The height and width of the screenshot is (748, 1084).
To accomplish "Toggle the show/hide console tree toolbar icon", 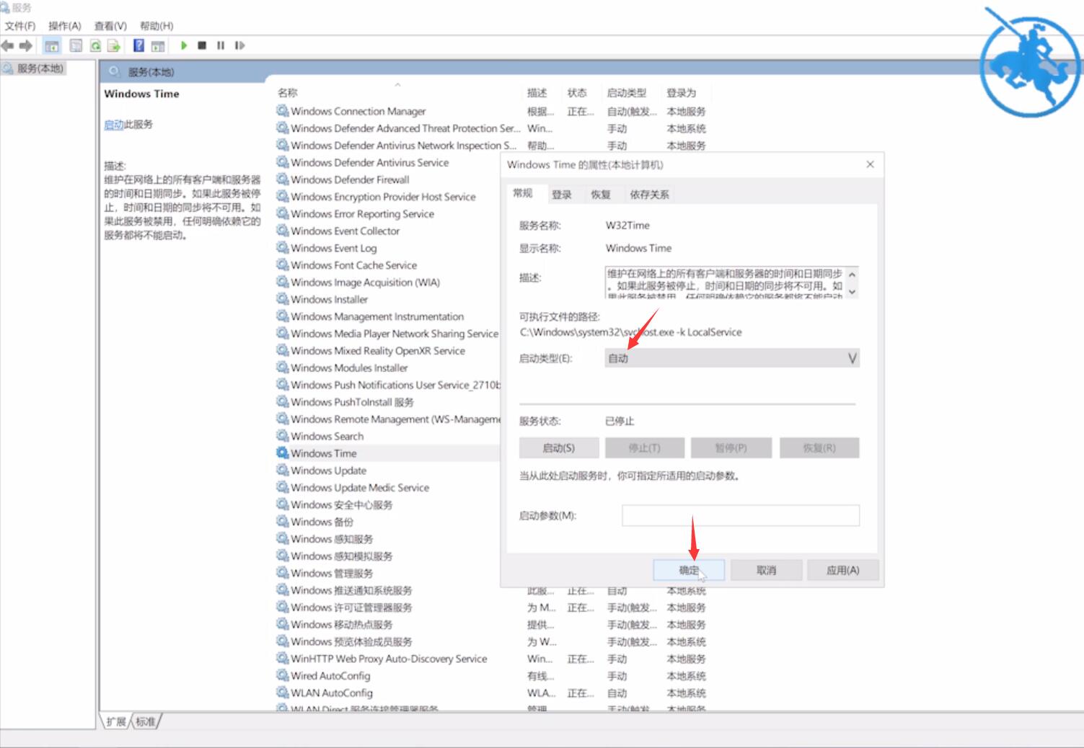I will [x=52, y=46].
